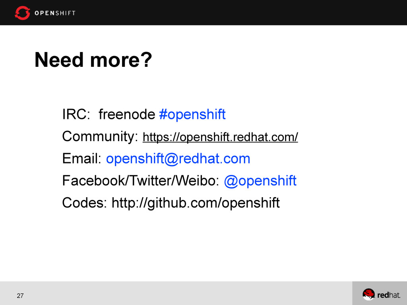Open the https://openshift.redhat.com/ community link

(220, 137)
